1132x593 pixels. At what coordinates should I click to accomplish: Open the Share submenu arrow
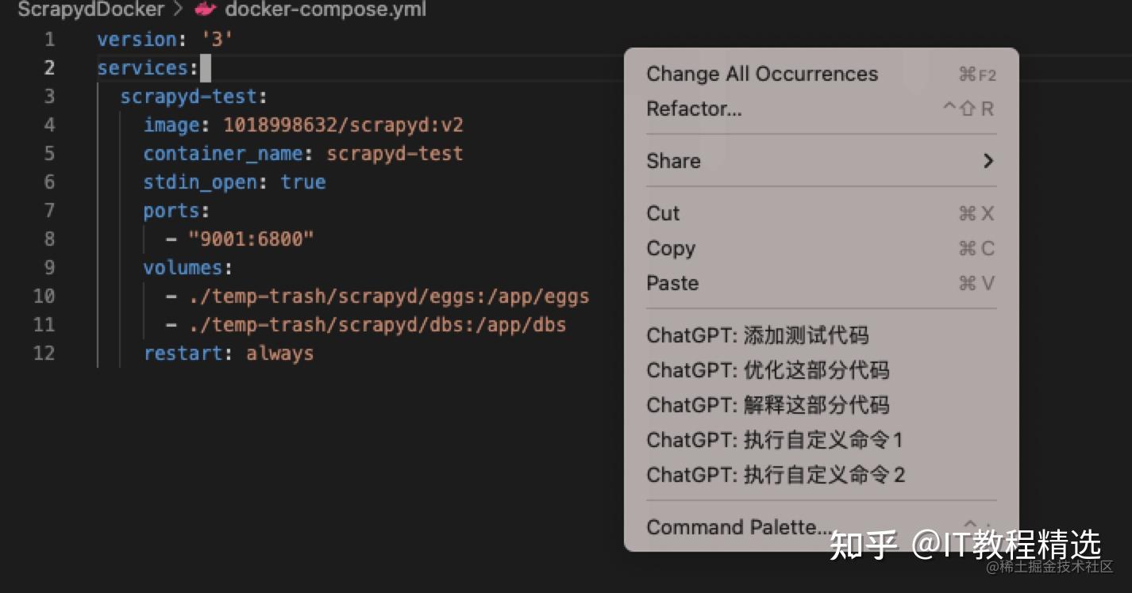pos(988,161)
